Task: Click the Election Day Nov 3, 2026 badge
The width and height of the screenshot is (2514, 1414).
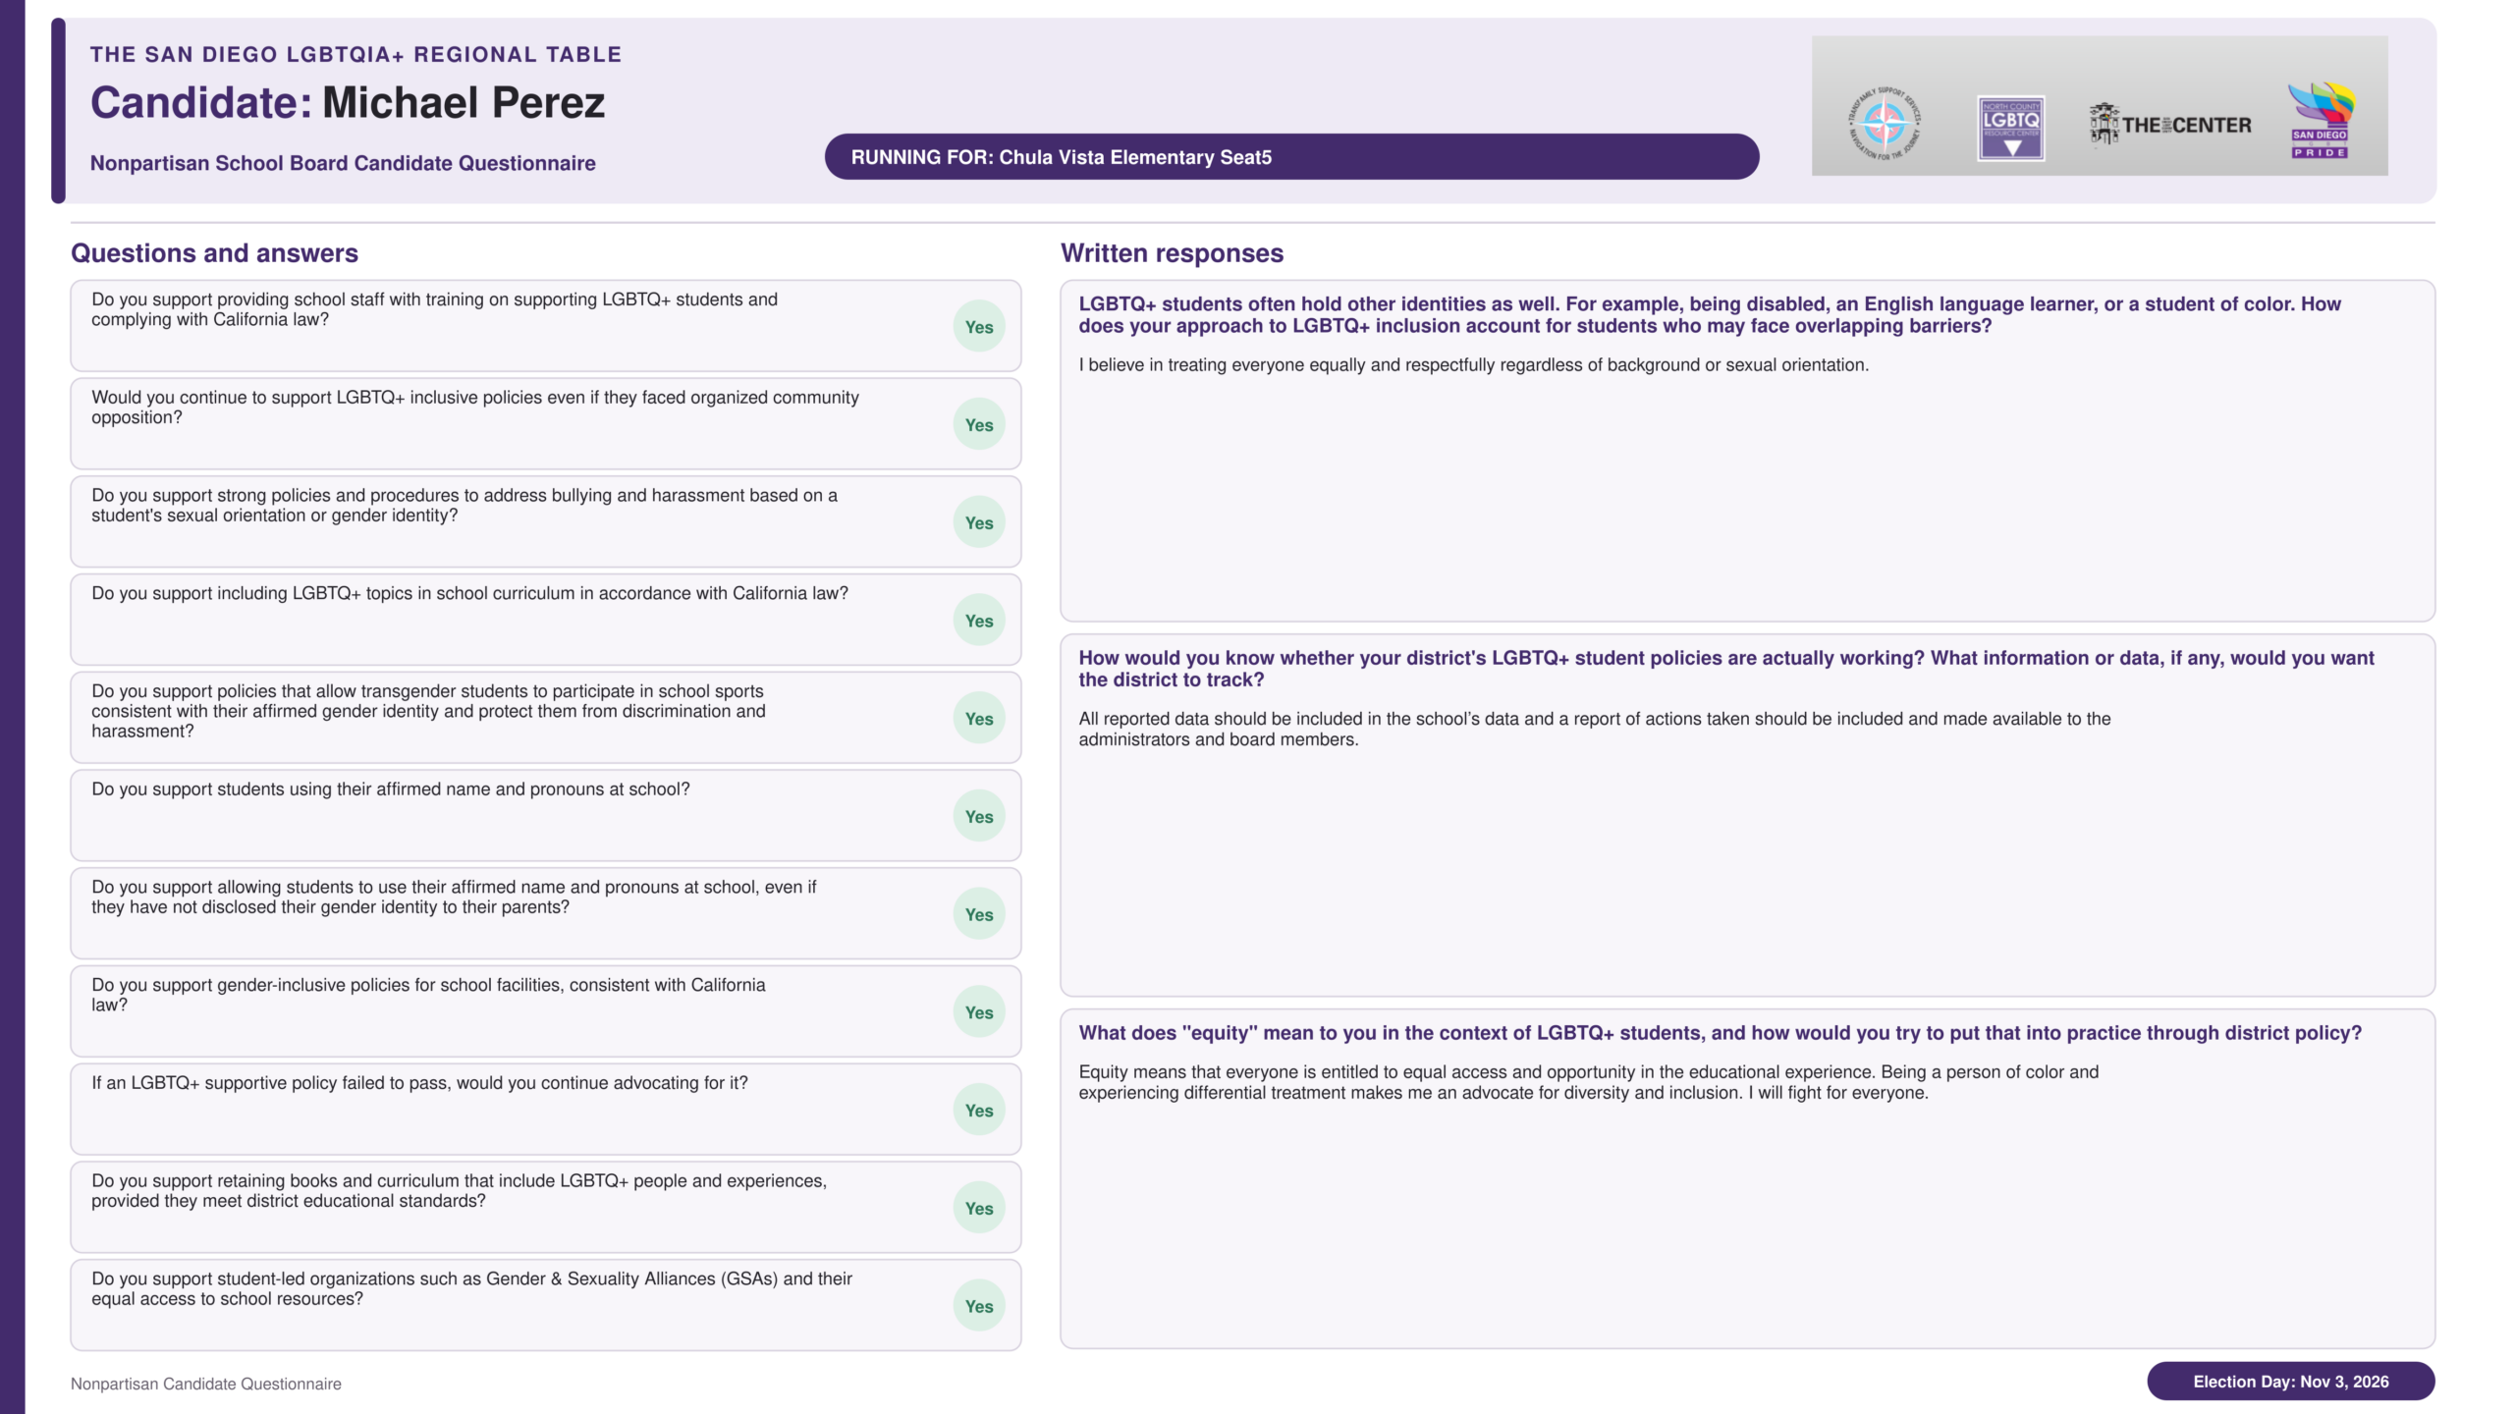Action: (x=2290, y=1382)
